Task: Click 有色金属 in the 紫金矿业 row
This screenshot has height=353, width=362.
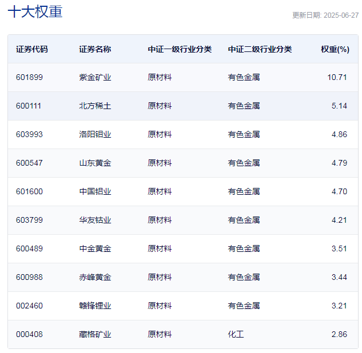Action: (x=244, y=77)
